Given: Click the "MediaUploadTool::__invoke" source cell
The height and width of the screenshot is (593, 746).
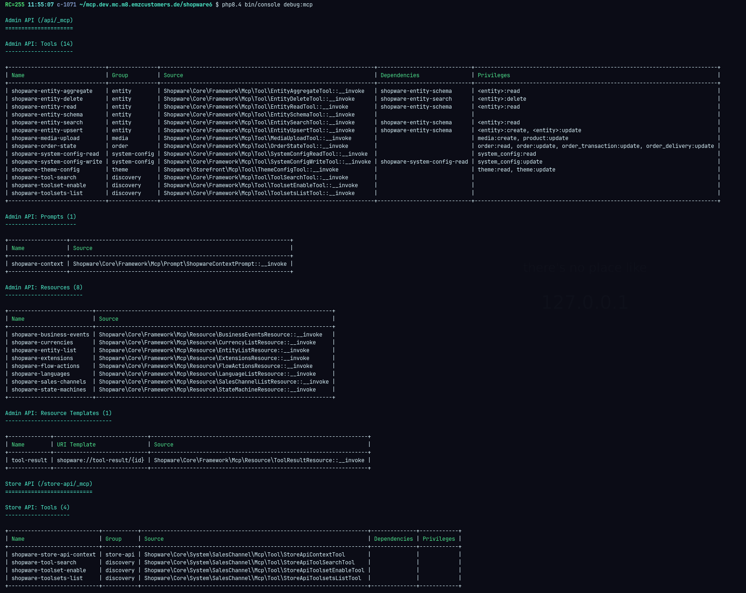Looking at the screenshot, I should click(x=258, y=138).
